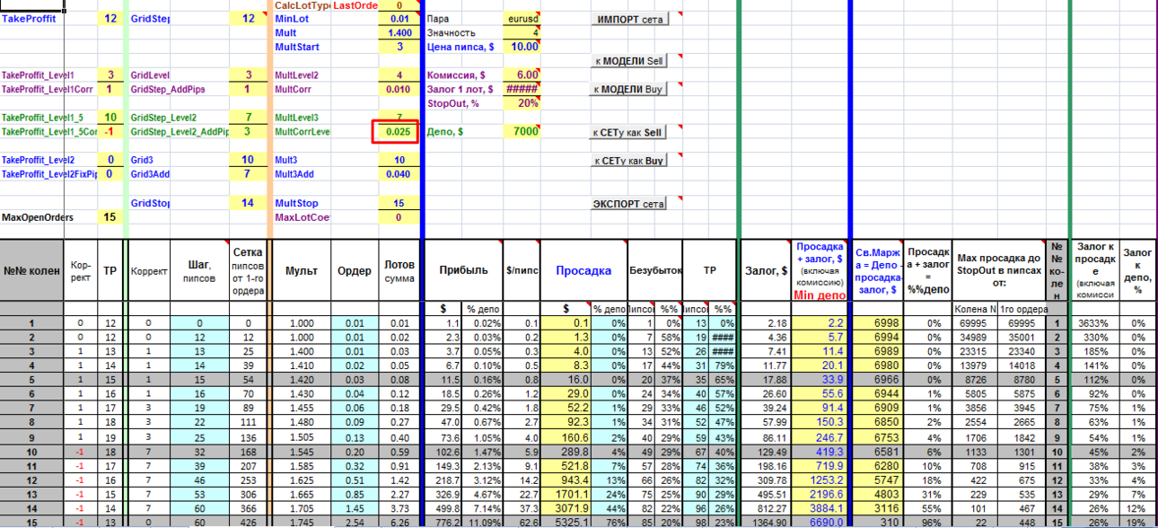Select the TakeProffit_Level1_5 value 10 cell

(x=110, y=118)
